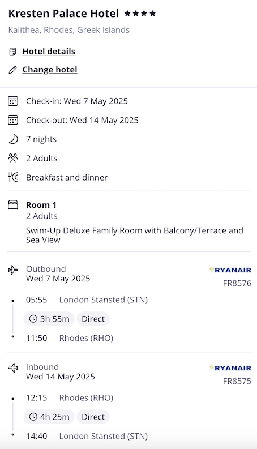The width and height of the screenshot is (257, 449).
Task: Open the Hotel details link
Action: click(x=49, y=52)
